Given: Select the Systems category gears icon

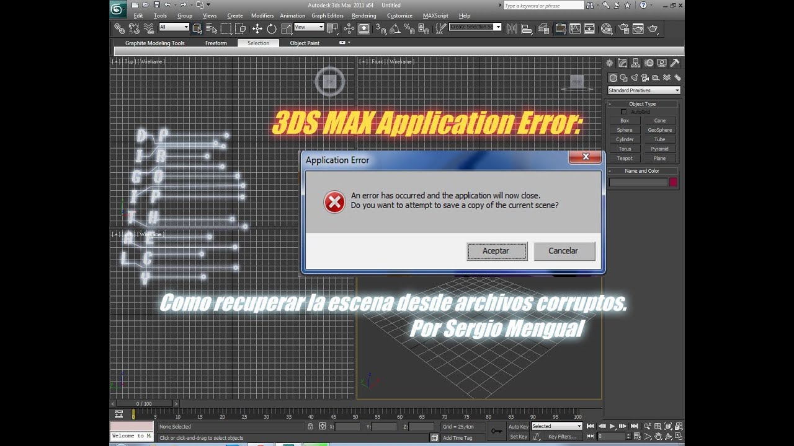Looking at the screenshot, I should click(677, 78).
